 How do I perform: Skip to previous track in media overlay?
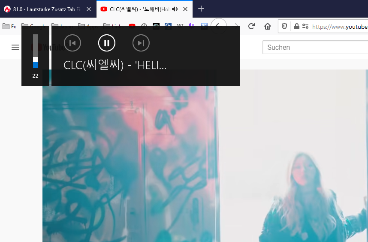click(x=72, y=43)
